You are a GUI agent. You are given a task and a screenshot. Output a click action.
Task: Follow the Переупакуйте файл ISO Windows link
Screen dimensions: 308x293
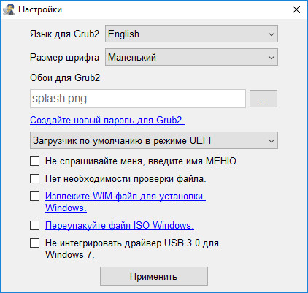(120, 225)
